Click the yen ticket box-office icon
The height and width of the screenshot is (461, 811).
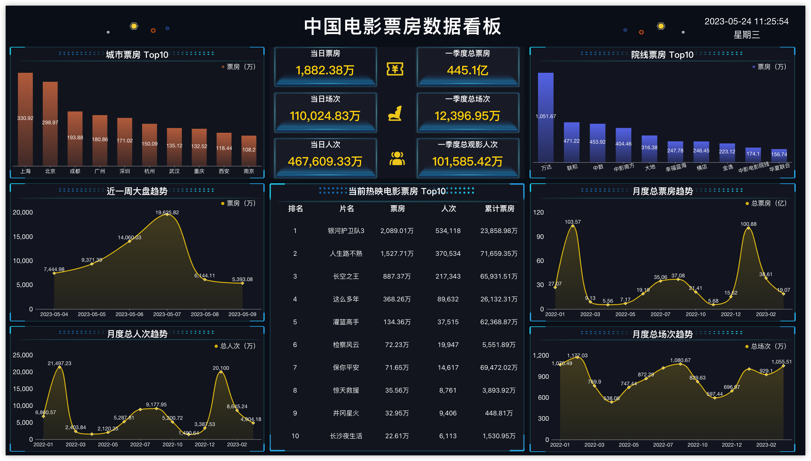click(x=395, y=69)
